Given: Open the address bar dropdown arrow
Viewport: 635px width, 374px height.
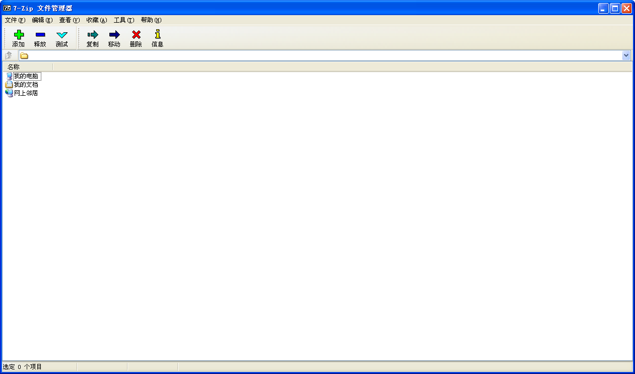Looking at the screenshot, I should (626, 55).
